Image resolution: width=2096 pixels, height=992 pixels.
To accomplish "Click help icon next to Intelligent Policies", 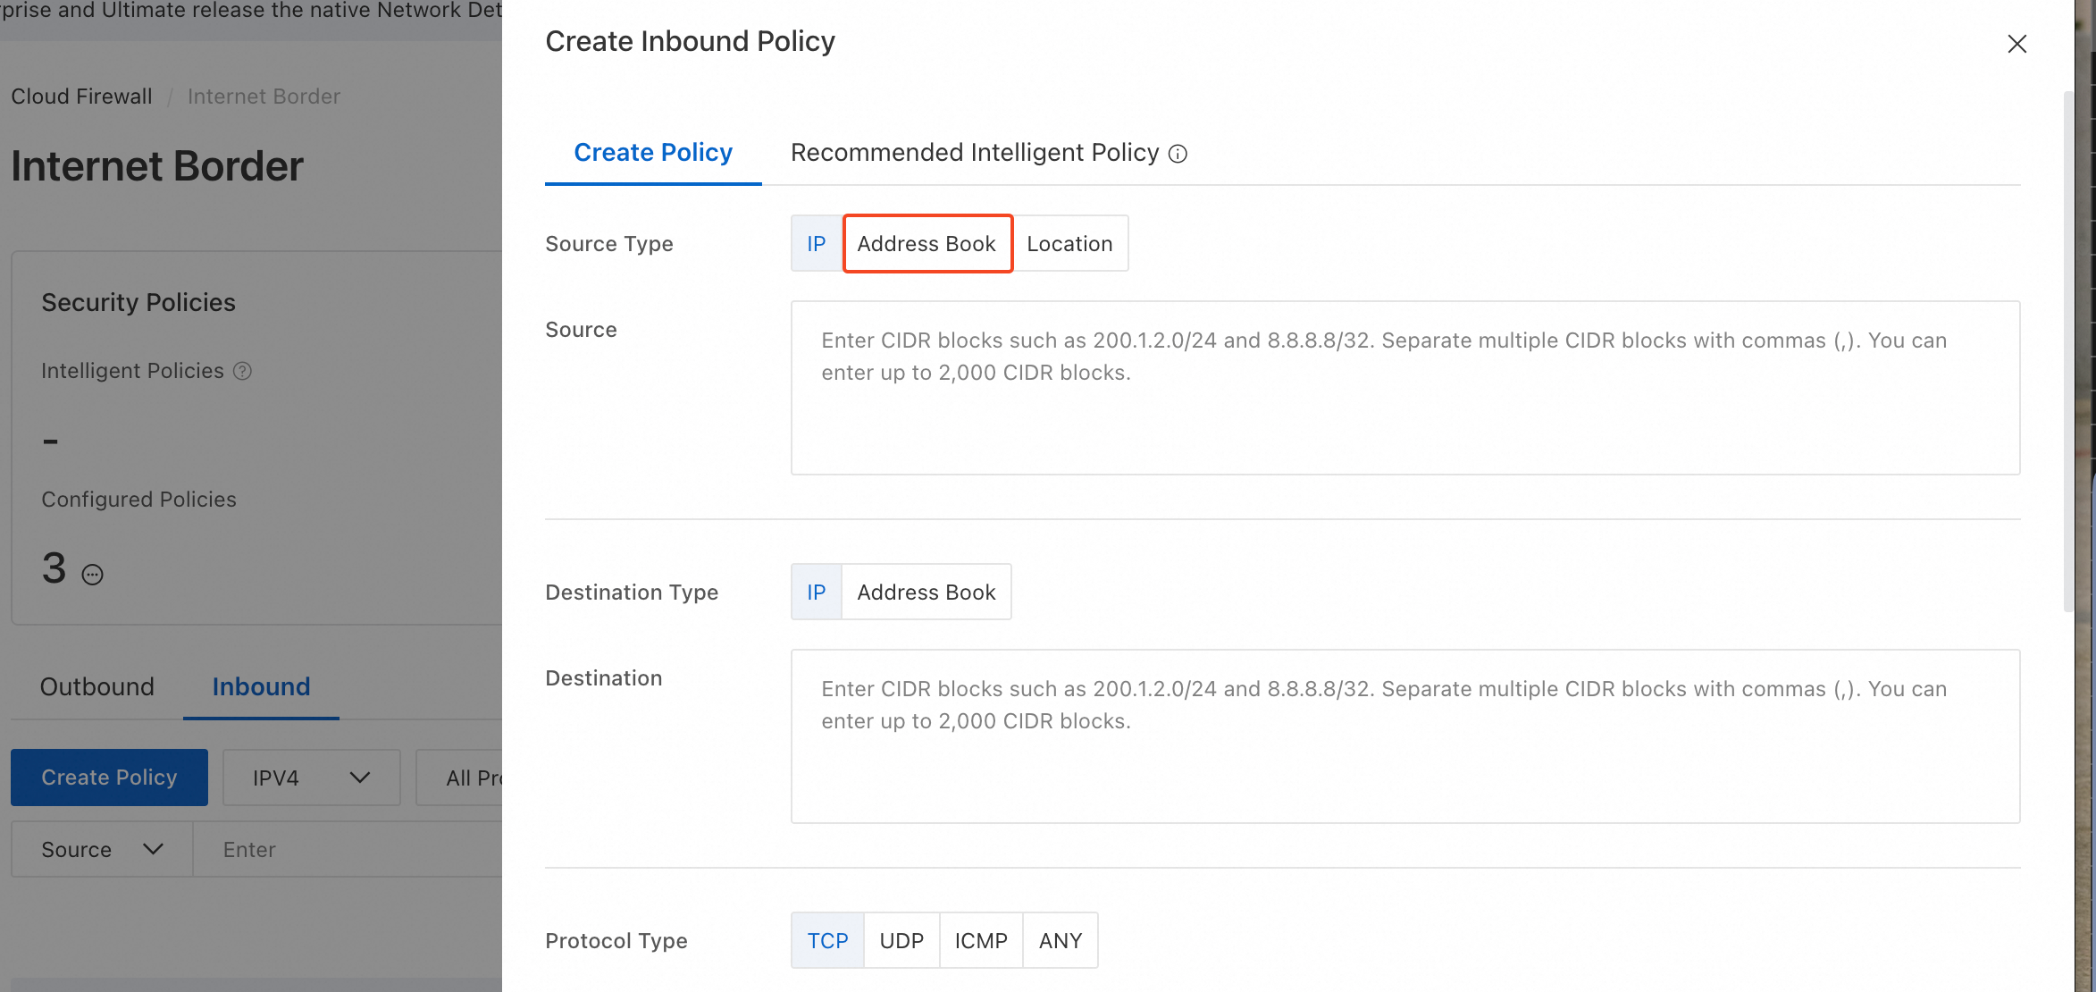I will [x=242, y=371].
